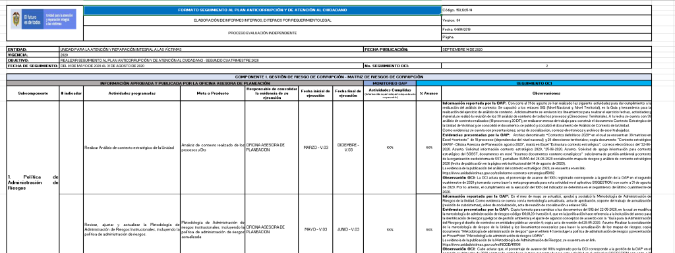Screen dimensions: 675x253
Task: Click the government logo image in header
Action: (x=44, y=20)
